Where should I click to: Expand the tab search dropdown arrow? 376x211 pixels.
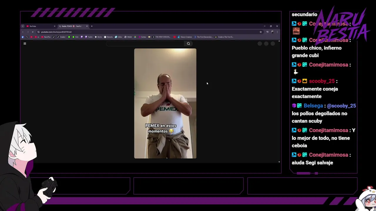point(23,26)
